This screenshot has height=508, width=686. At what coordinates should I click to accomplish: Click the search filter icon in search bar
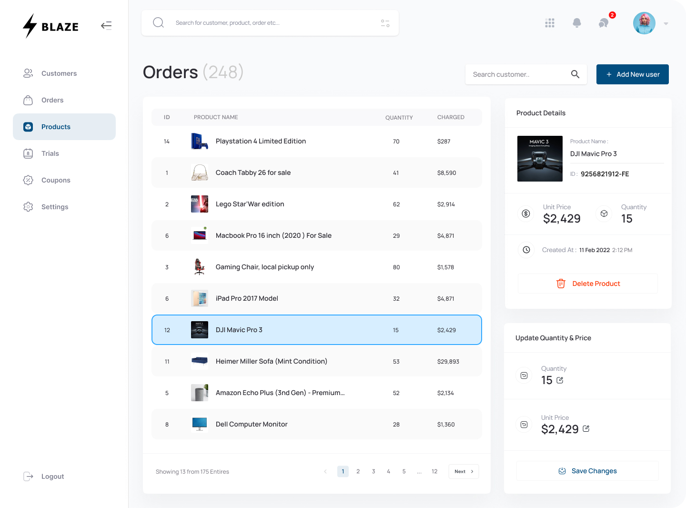click(385, 22)
